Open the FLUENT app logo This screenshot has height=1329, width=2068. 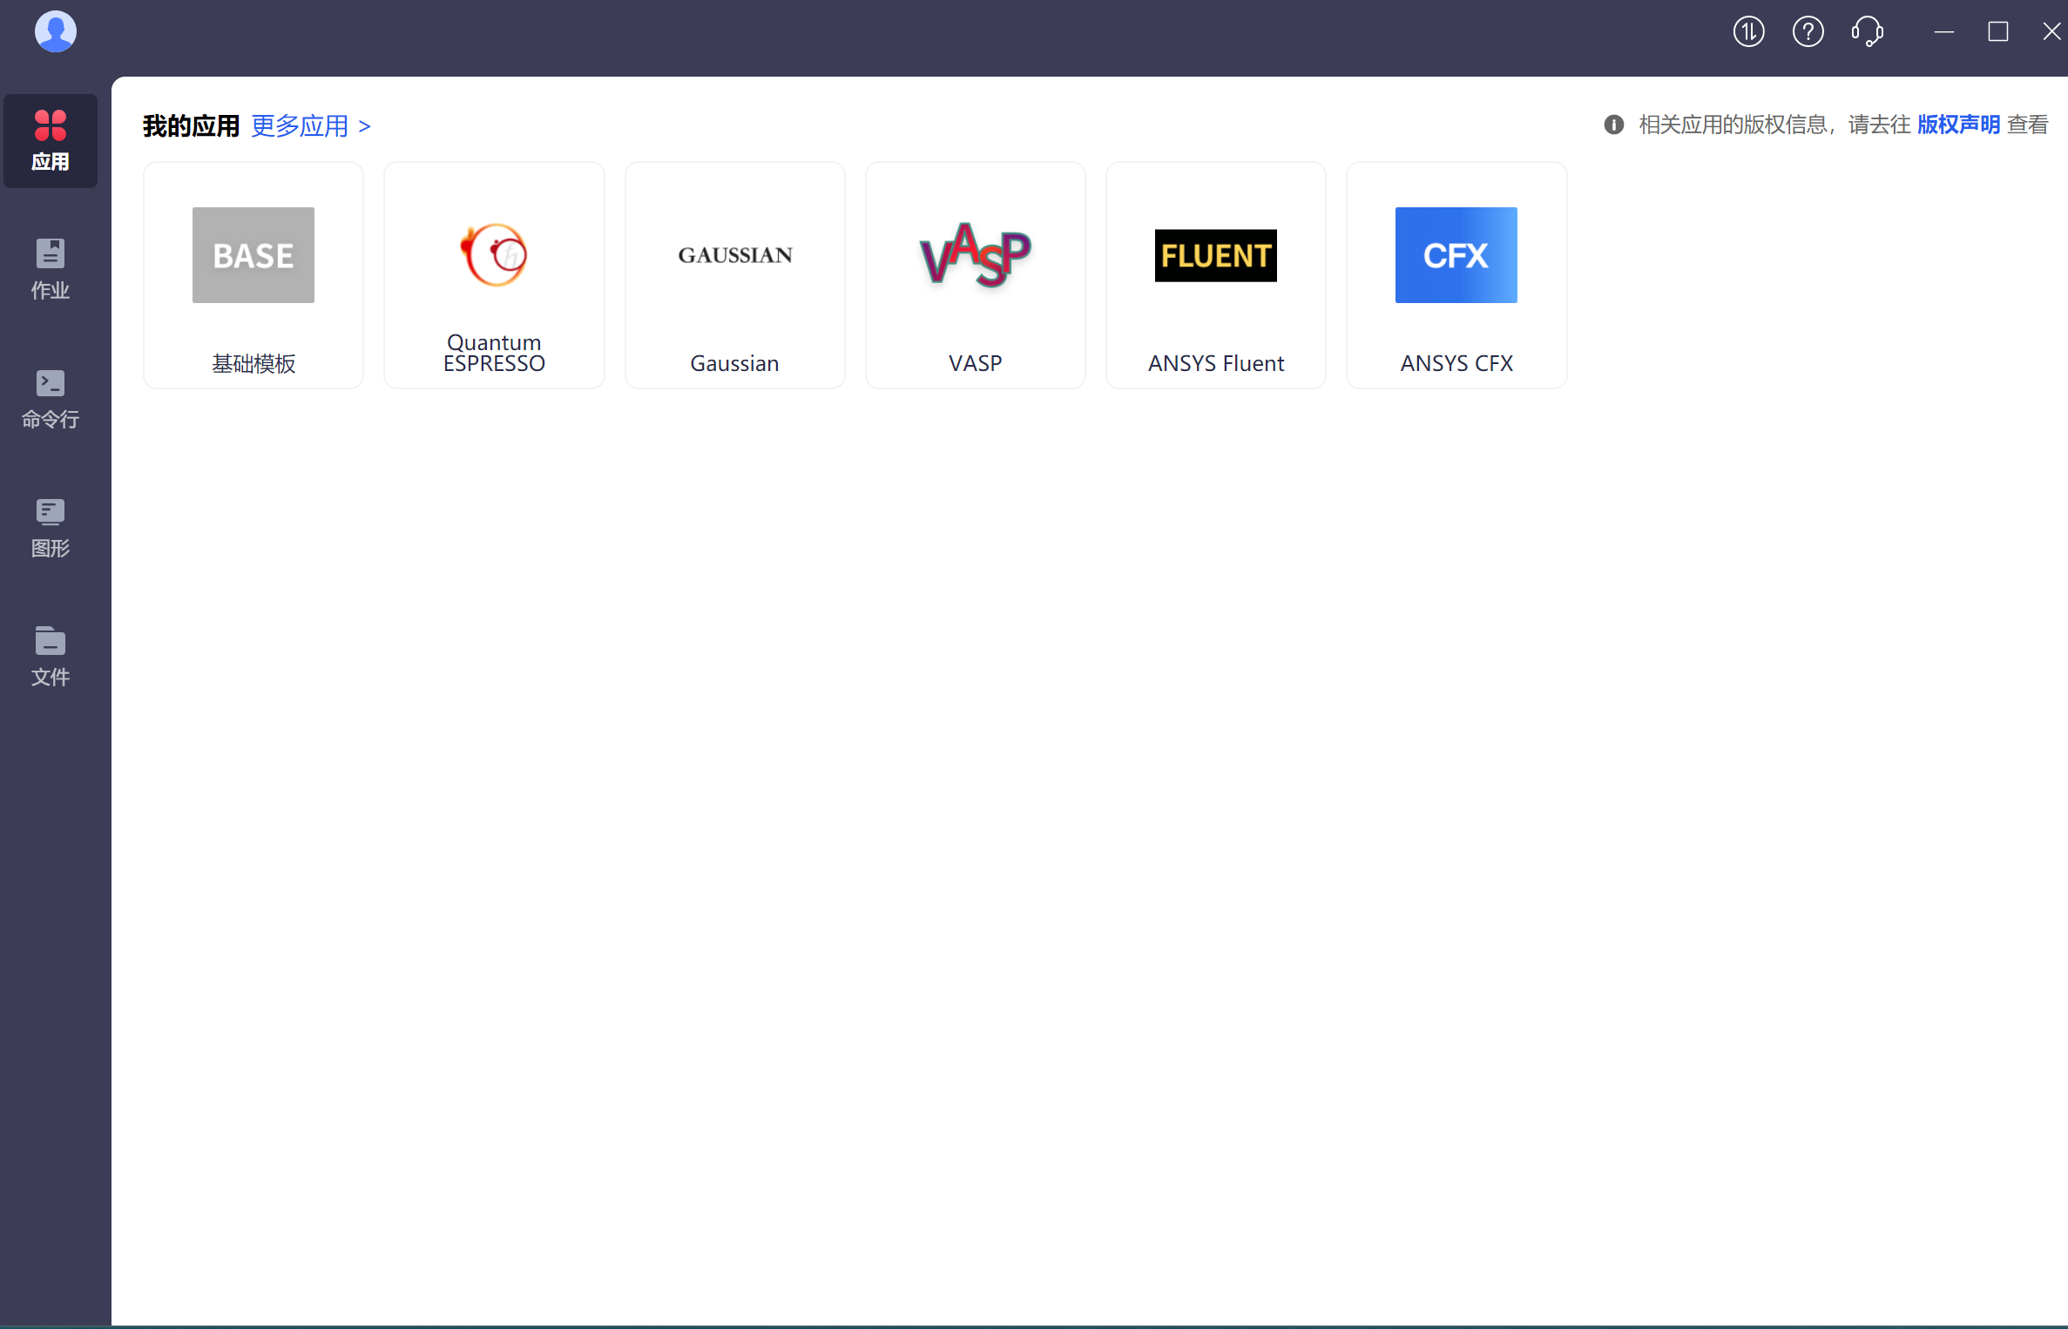(x=1215, y=255)
